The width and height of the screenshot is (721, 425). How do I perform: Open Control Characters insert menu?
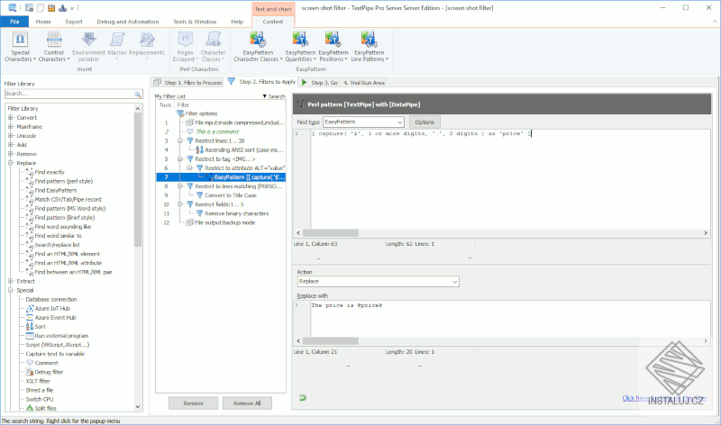(x=54, y=47)
